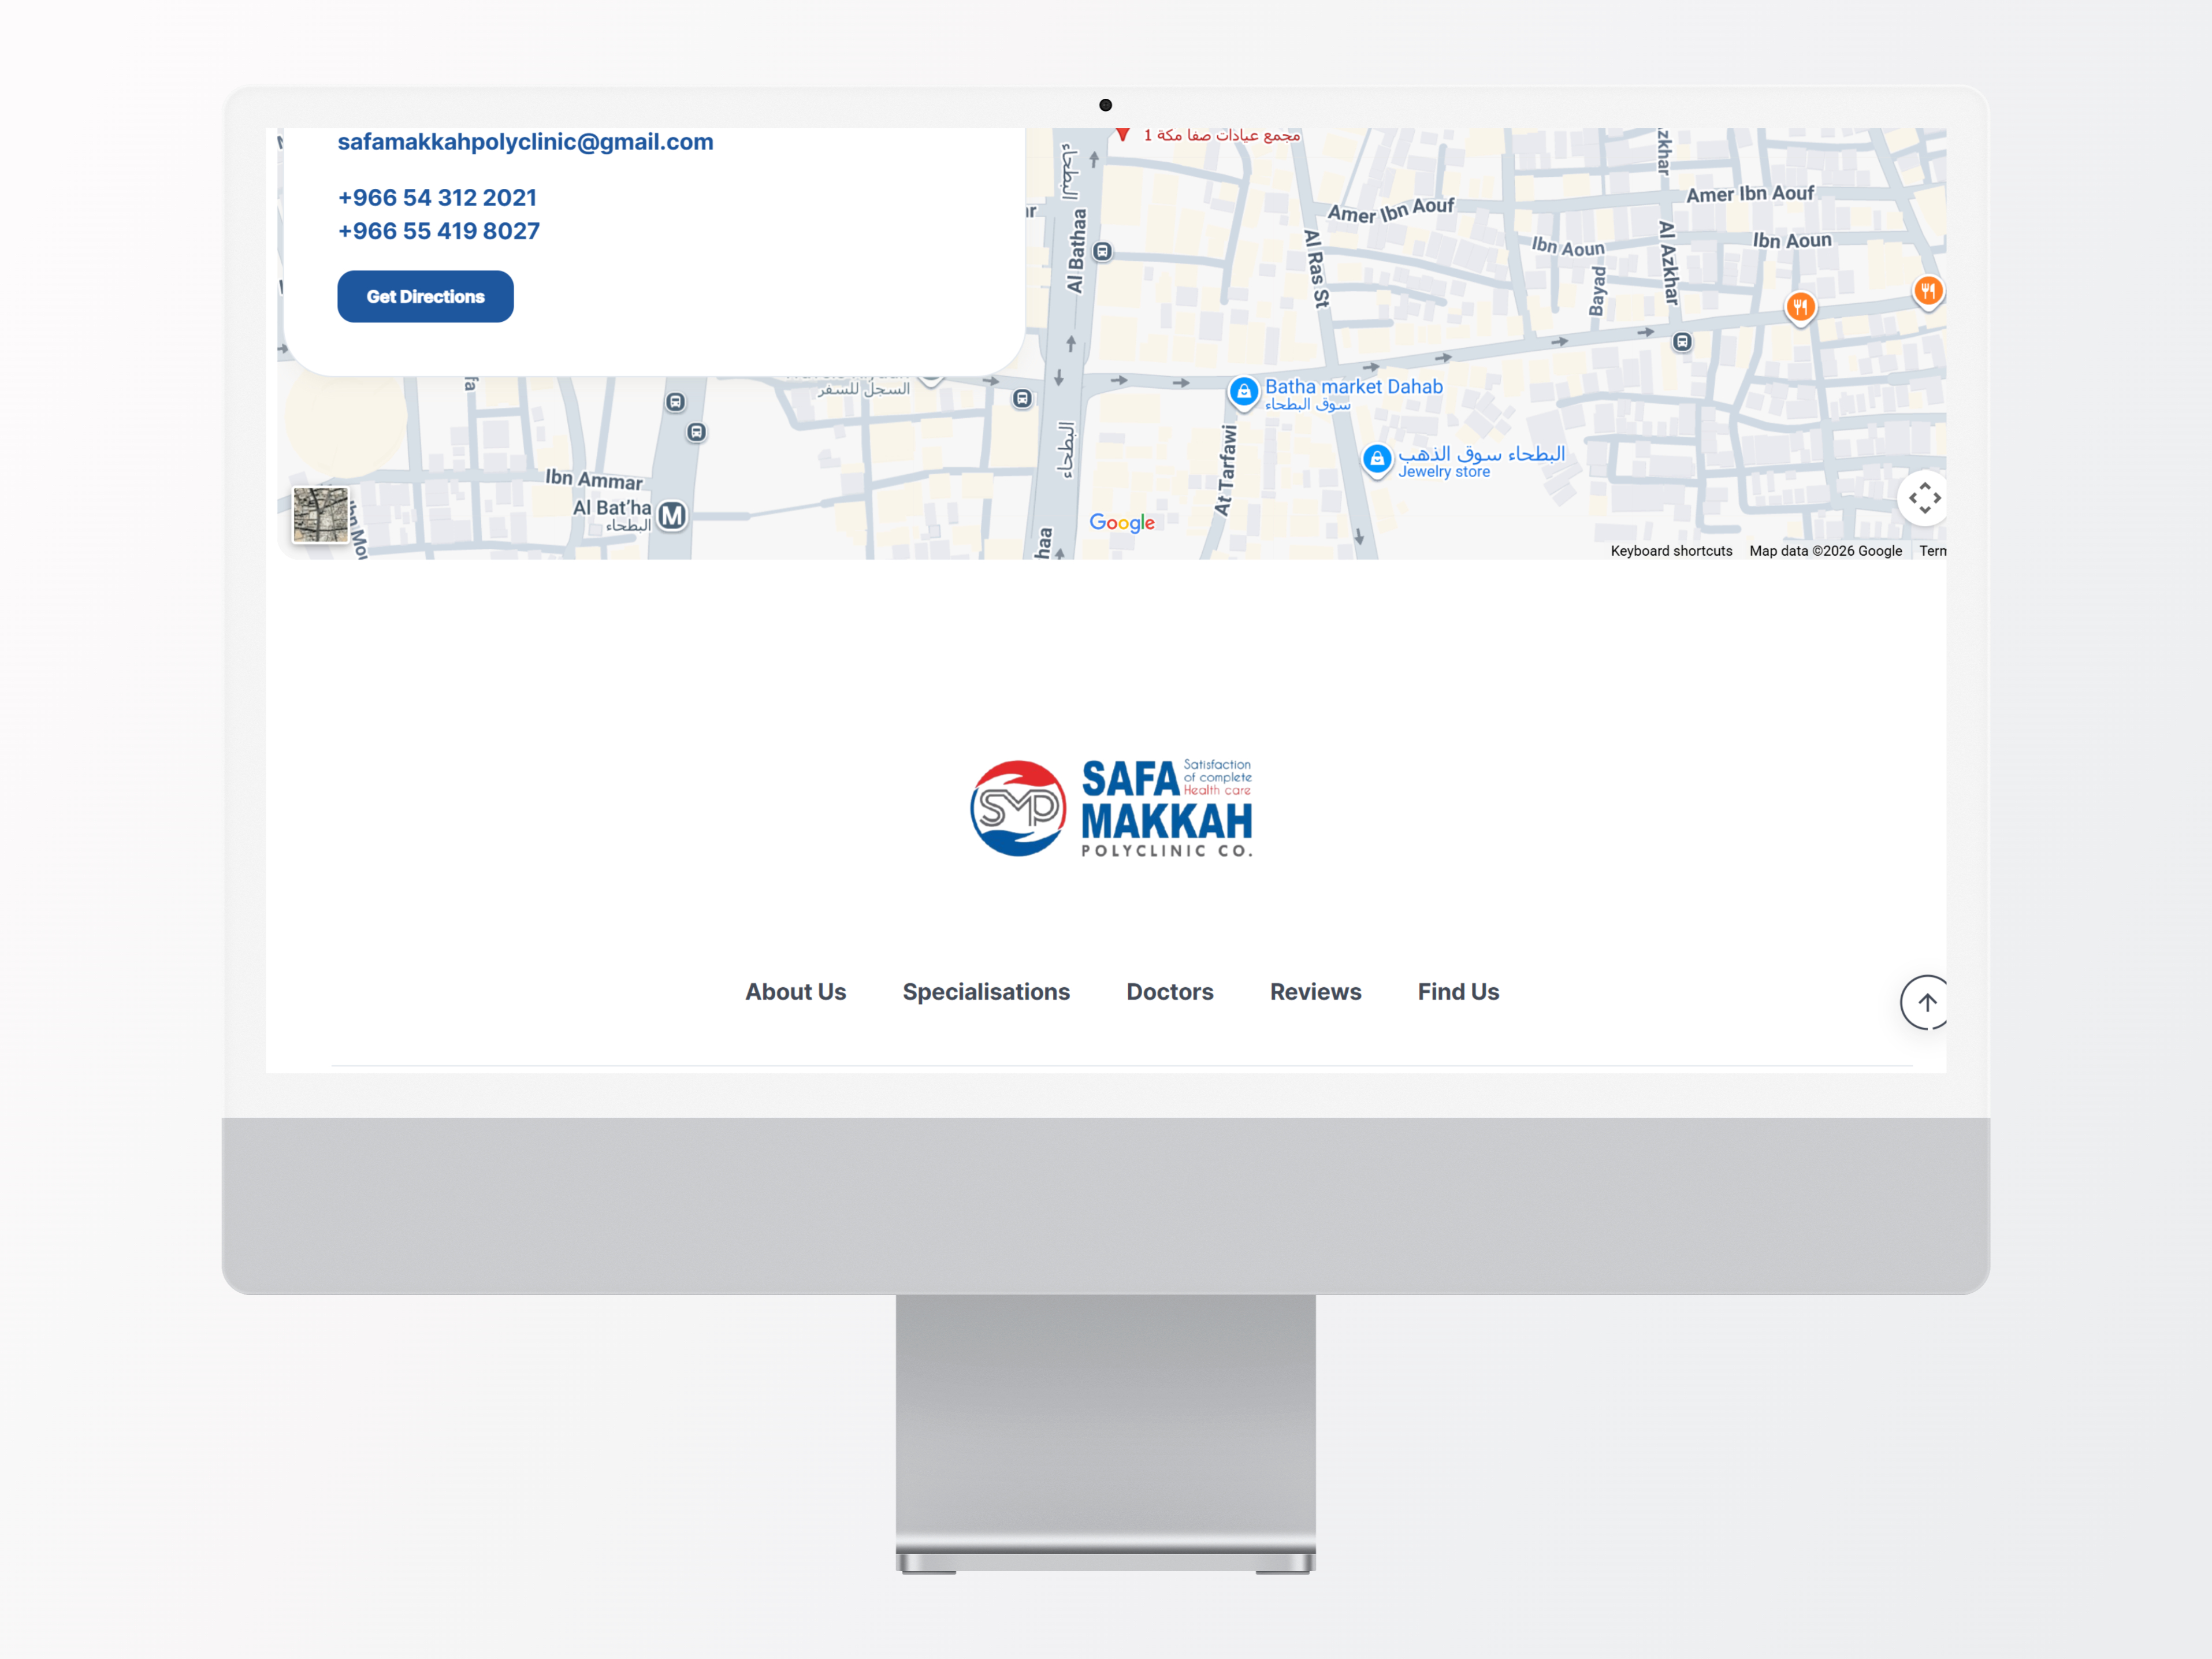This screenshot has height=1659, width=2212.
Task: Select Batha market Dahab shopping pin
Action: click(1243, 392)
